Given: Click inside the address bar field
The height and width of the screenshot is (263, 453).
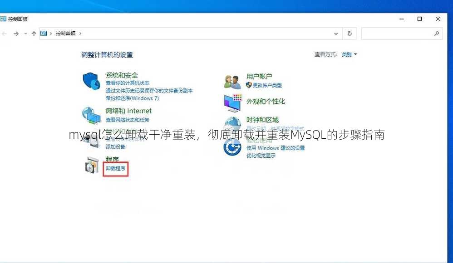Looking at the screenshot, I should 191,34.
